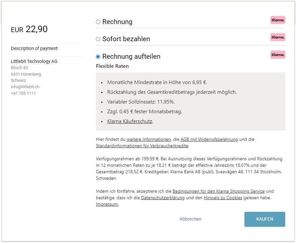Click the Klarna logo beside Sofort bezahlen

pyautogui.click(x=278, y=37)
